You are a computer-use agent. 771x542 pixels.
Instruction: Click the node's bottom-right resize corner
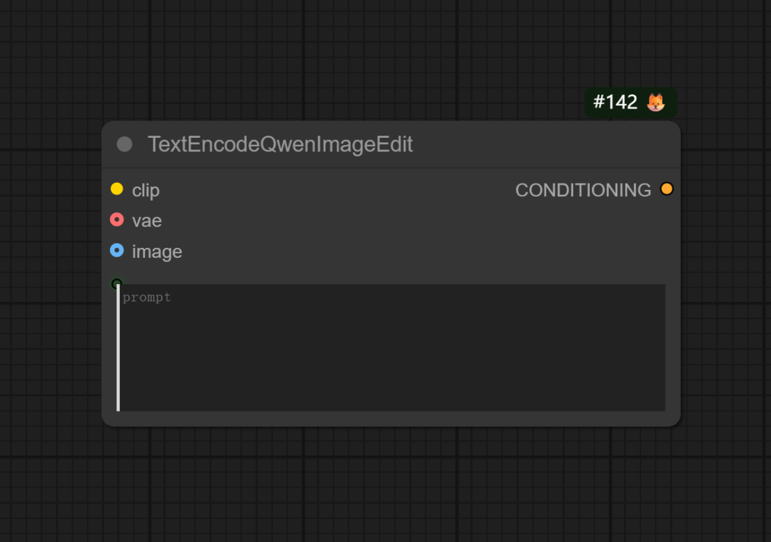click(x=677, y=423)
